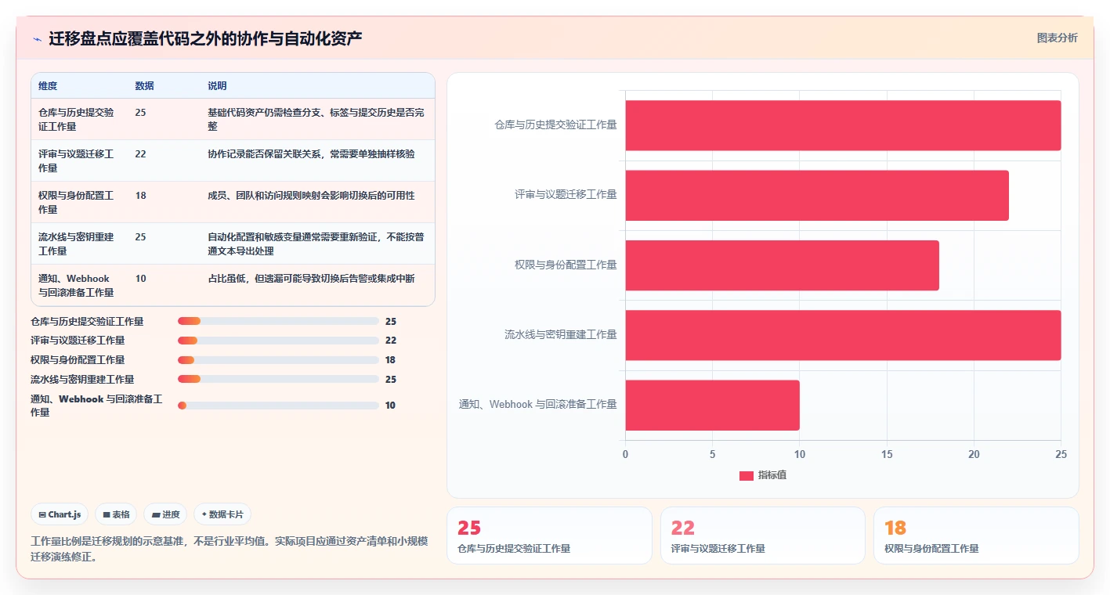Select the 数据卡片 tag chip

click(222, 514)
